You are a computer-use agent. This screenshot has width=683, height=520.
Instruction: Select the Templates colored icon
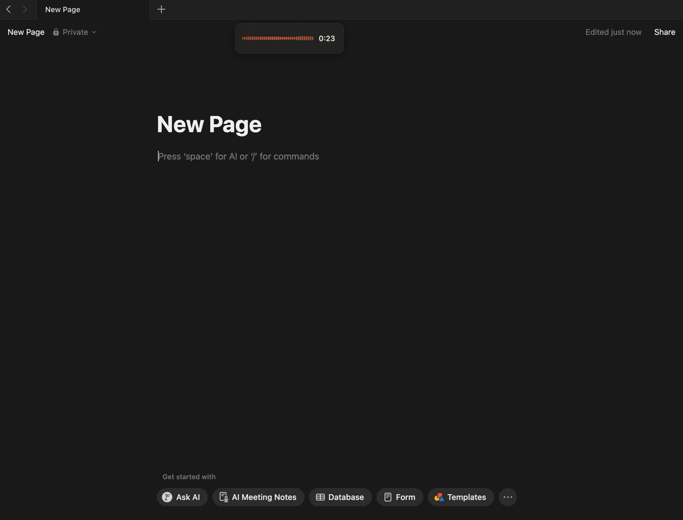[x=439, y=497]
